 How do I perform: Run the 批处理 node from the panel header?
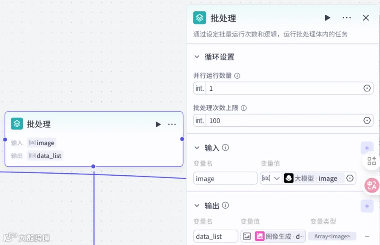pos(327,18)
